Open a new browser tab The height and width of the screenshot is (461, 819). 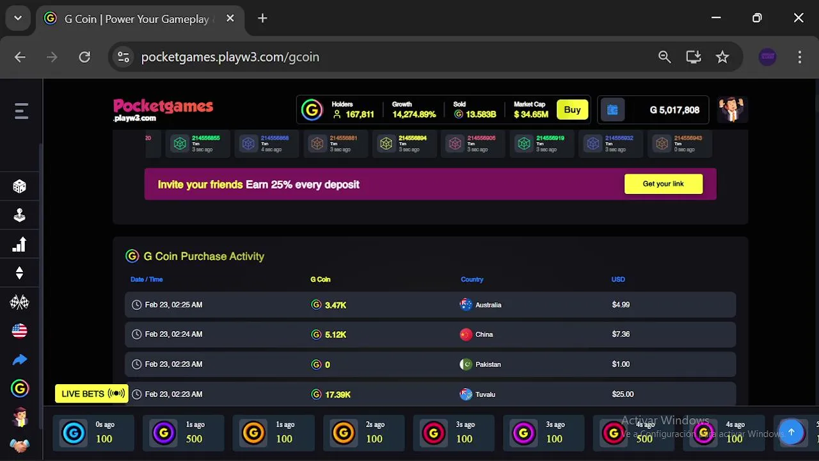262,19
